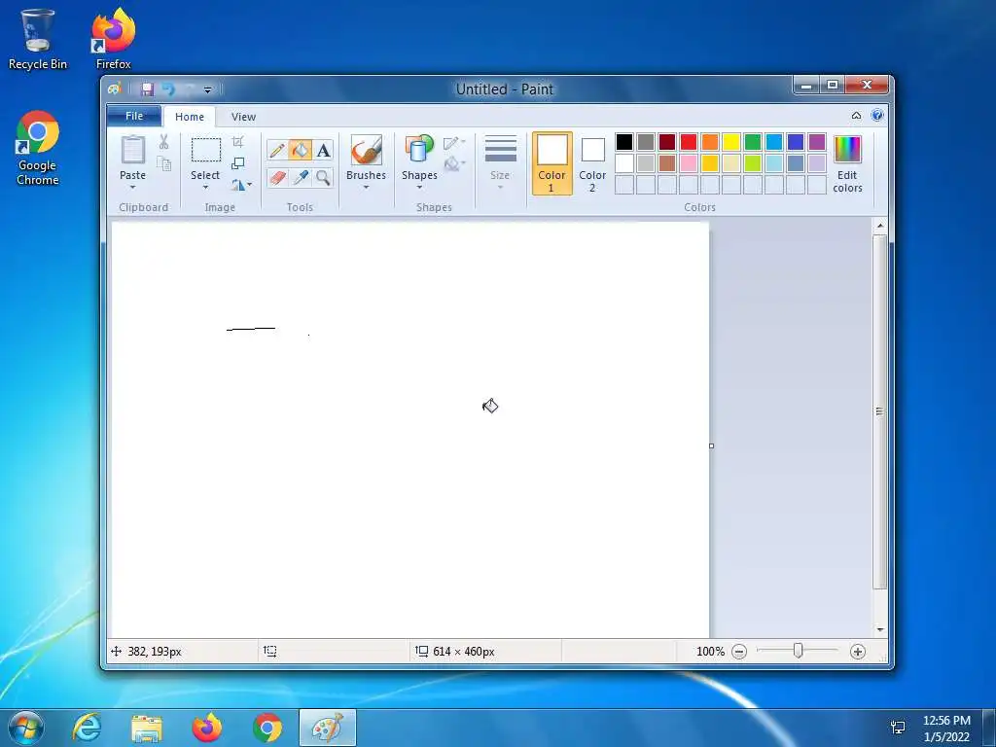Click the Paste clipboard icon
This screenshot has height=747, width=996.
click(x=132, y=150)
